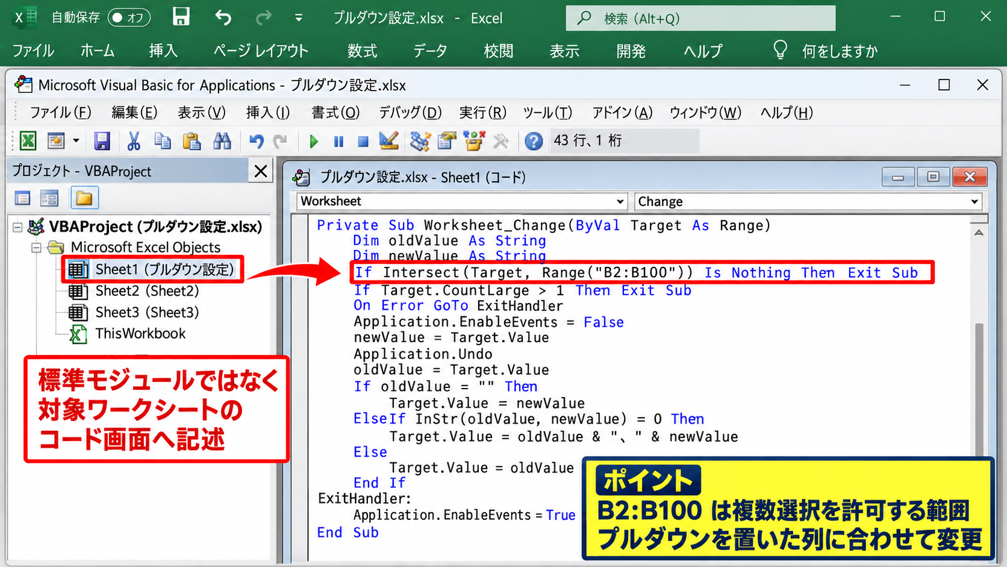Collapse the VBAProject tree node
Screen dimensions: 1007x567
click(x=17, y=227)
